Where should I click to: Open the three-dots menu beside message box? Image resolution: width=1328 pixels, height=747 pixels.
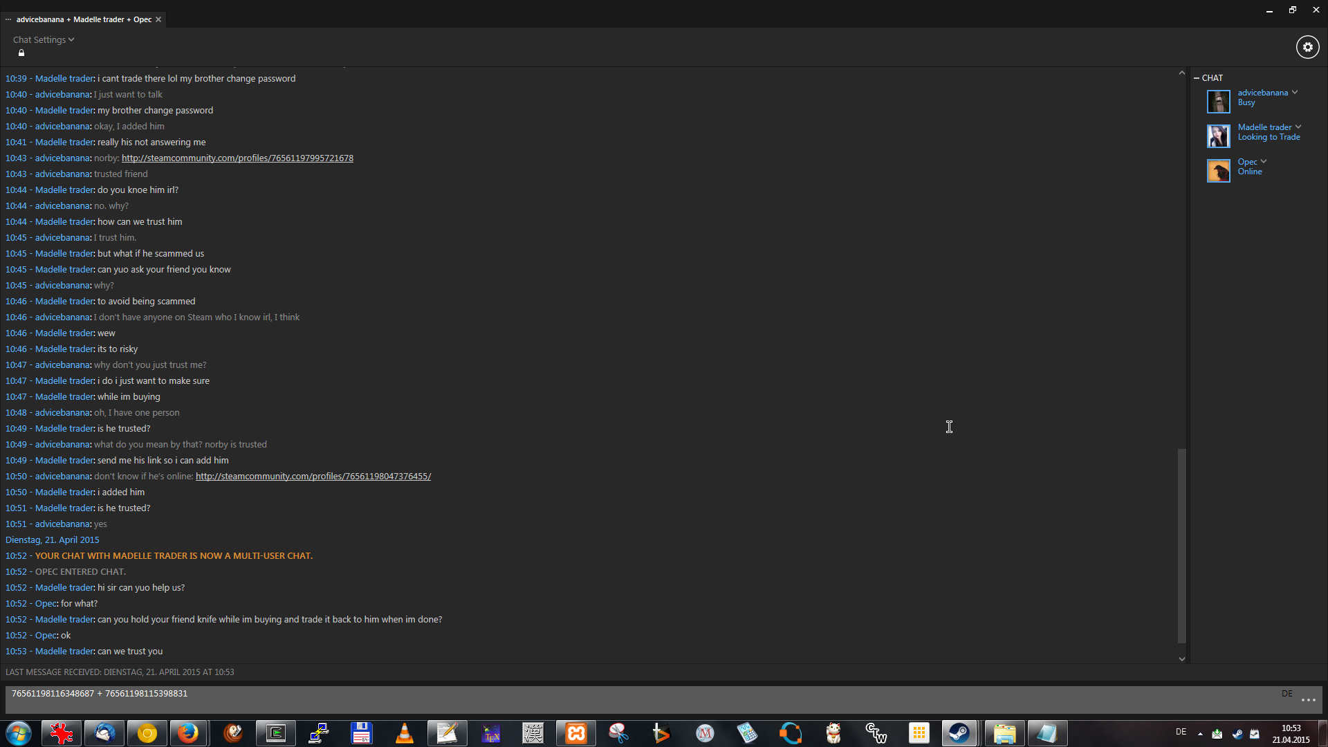point(1308,701)
